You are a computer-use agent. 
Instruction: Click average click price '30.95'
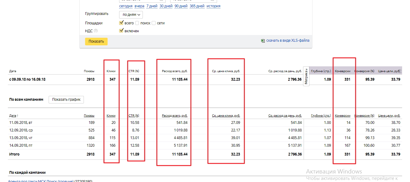point(235,145)
